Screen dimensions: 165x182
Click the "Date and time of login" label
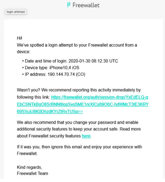point(46,61)
